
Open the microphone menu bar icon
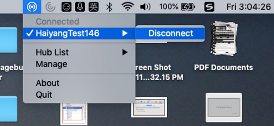point(80,7)
